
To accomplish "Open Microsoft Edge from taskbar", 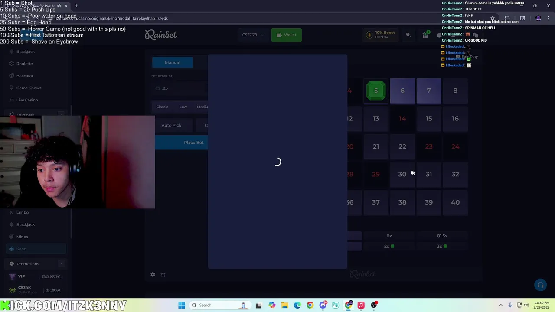I will 297,305.
